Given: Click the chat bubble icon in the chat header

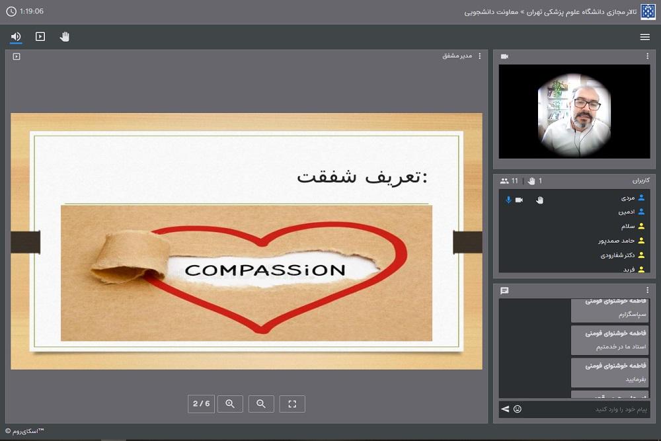Looking at the screenshot, I should 505,290.
